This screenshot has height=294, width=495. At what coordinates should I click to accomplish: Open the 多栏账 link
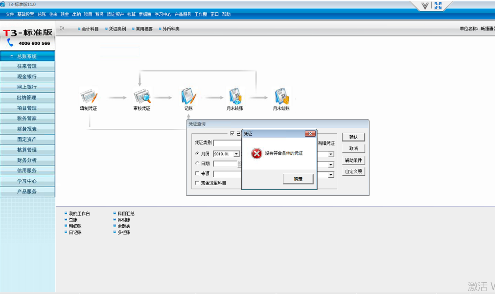[124, 232]
